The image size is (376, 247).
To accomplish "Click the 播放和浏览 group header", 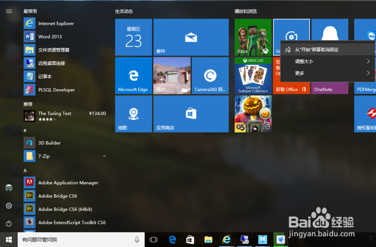I will point(246,11).
